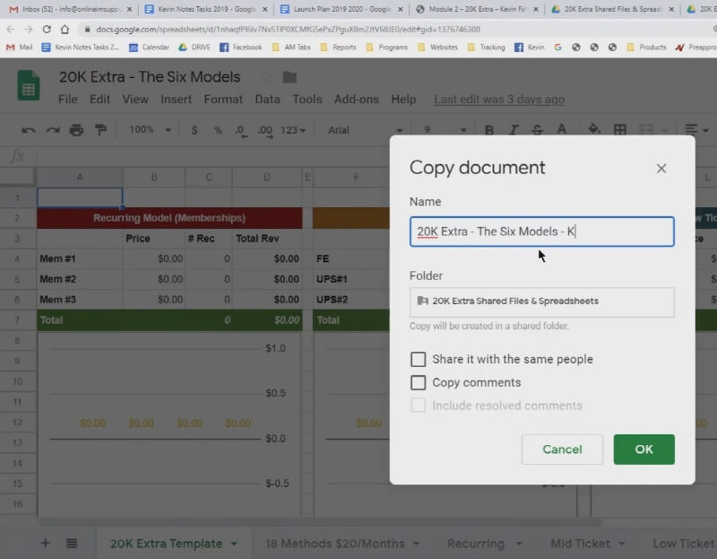This screenshot has height=559, width=717.
Task: Switch to the Launch Plan 2019 2020 browser tab
Action: [x=341, y=9]
